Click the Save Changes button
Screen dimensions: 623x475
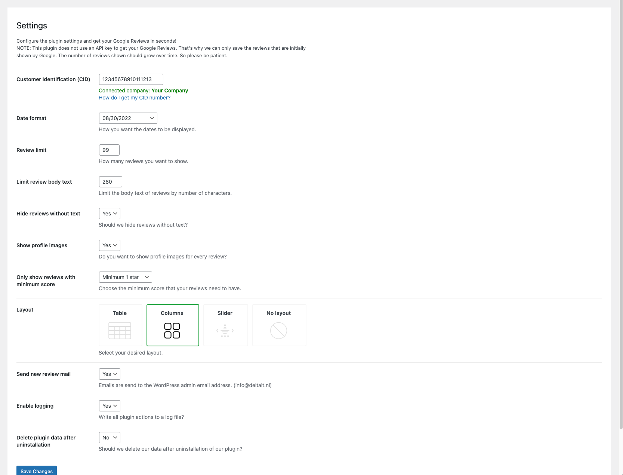37,471
